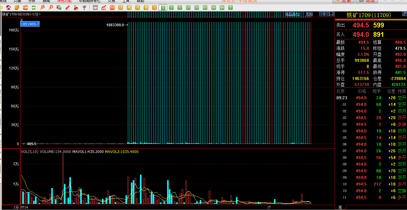Open the Tick chart view
407x210 pixels.
112,7
